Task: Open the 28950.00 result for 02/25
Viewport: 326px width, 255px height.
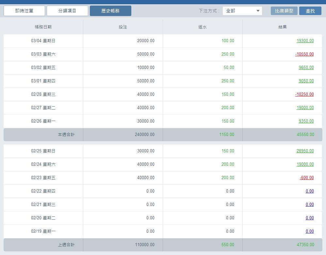Action: pos(305,151)
